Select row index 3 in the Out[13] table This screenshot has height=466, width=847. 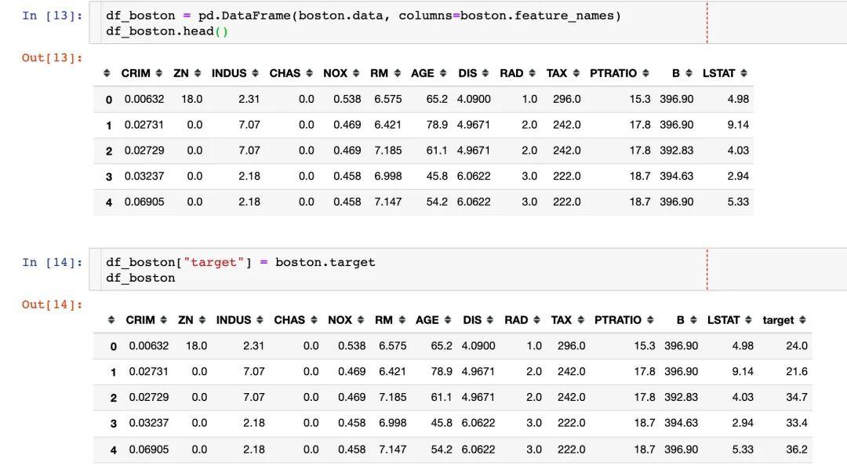(108, 177)
